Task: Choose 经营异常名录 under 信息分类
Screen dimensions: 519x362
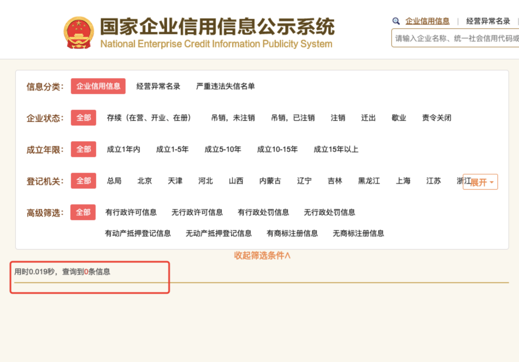Action: [x=158, y=86]
